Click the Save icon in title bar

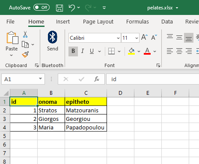(59, 8)
